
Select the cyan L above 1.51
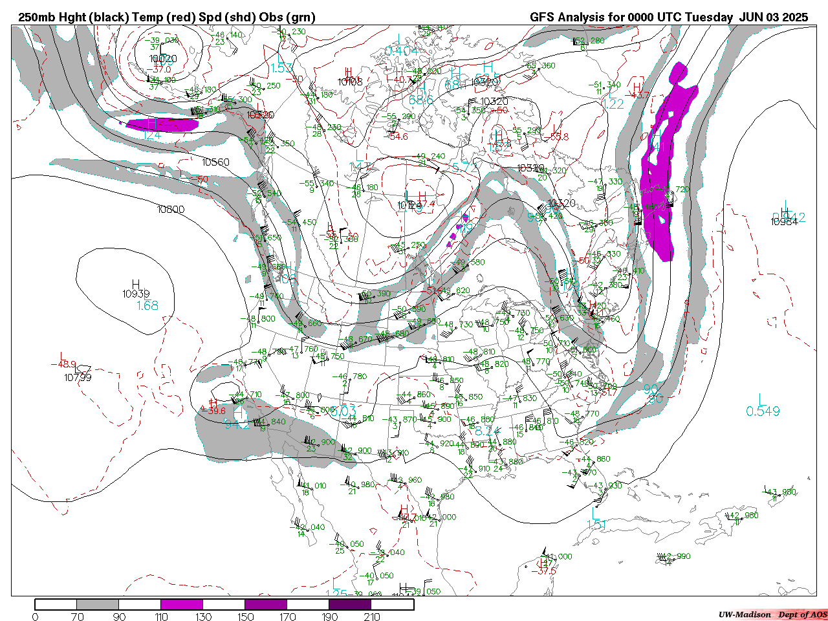point(596,512)
